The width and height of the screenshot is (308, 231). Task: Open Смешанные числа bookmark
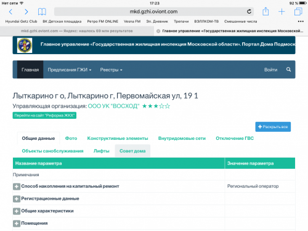click(x=240, y=22)
